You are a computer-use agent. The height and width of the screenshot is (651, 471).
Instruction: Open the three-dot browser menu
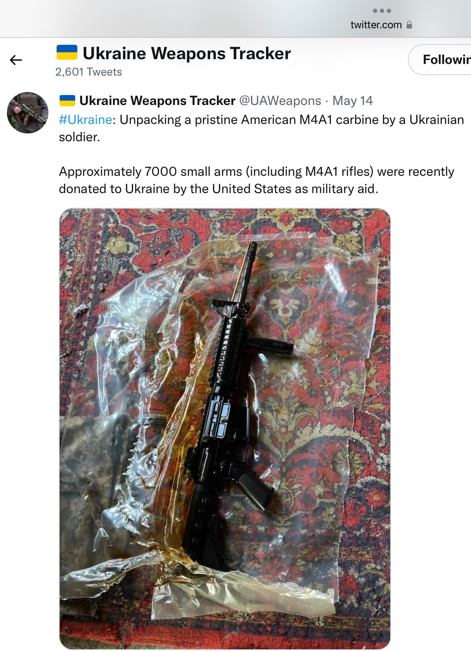(x=382, y=11)
